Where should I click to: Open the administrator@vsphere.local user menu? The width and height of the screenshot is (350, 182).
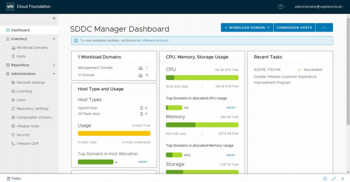click(x=319, y=7)
